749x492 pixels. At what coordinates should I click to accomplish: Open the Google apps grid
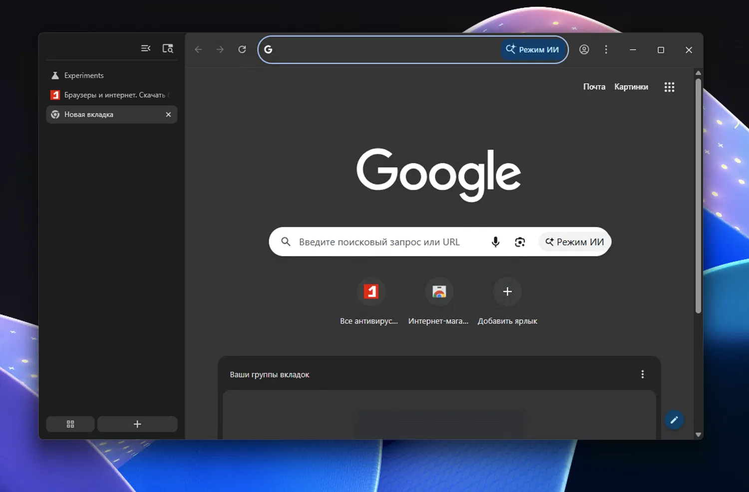670,87
